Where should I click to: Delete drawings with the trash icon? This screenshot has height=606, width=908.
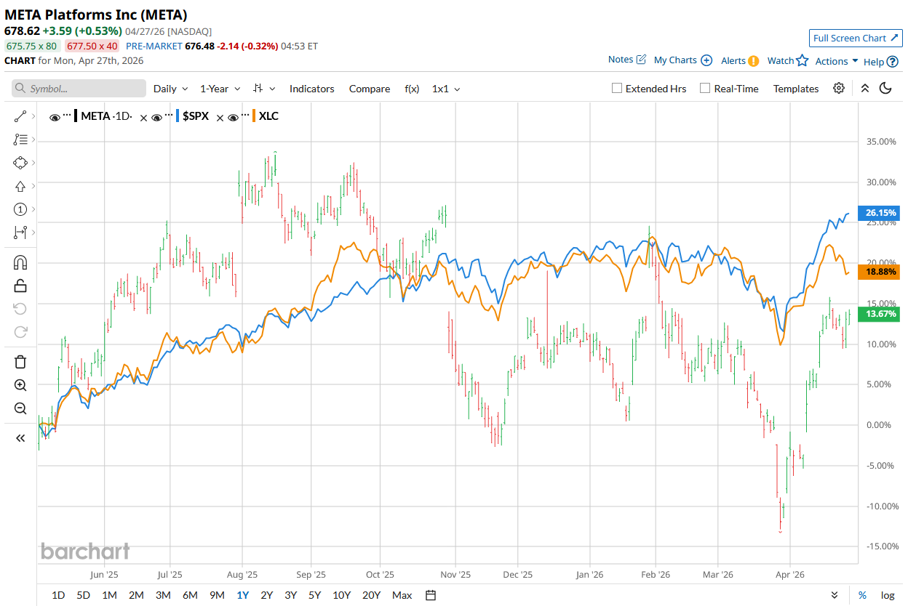coord(20,362)
